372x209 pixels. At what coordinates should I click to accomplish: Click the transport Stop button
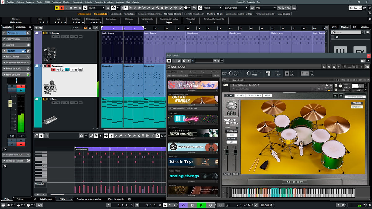(192, 205)
